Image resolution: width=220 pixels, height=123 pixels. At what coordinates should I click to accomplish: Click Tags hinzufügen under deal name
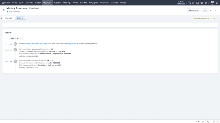[x=14, y=12]
